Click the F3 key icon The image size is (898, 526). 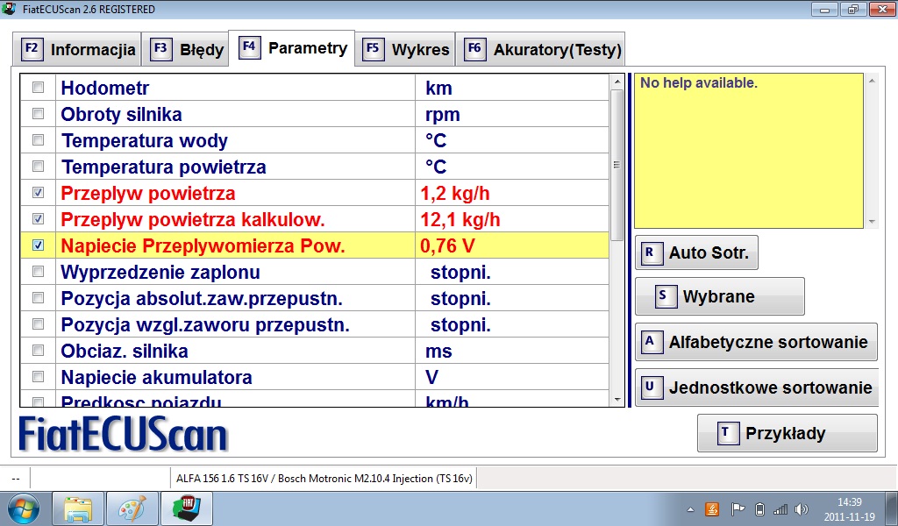pos(161,48)
